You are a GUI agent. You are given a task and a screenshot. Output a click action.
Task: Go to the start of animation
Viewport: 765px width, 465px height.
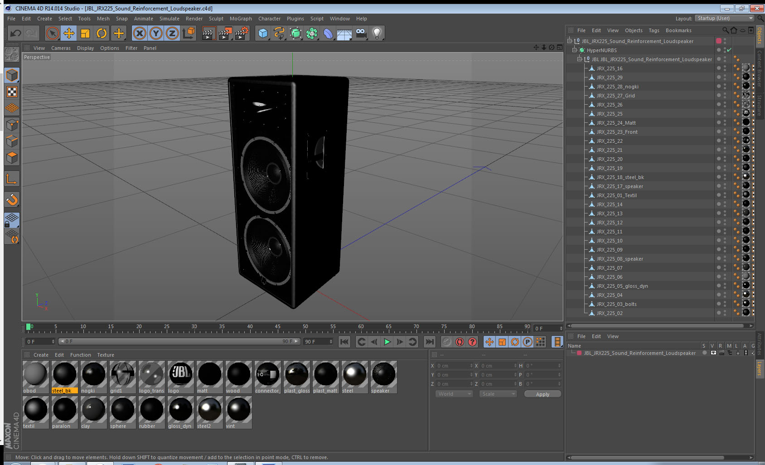point(344,342)
